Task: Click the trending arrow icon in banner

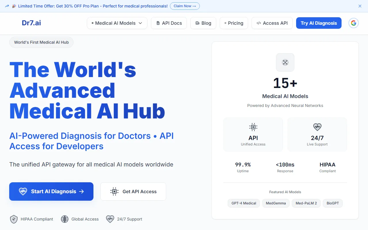Action: 7,6
